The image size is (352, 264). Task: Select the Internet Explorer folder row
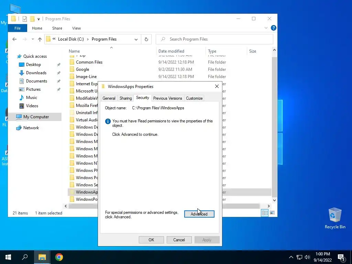coord(84,84)
